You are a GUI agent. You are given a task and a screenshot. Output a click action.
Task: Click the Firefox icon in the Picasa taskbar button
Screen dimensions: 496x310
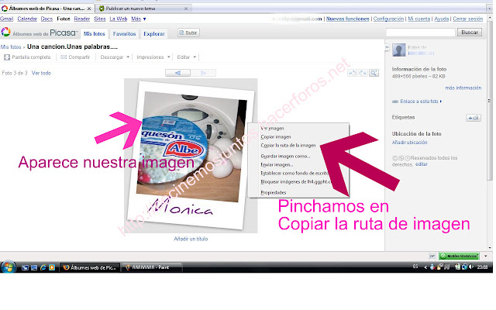coord(66,267)
